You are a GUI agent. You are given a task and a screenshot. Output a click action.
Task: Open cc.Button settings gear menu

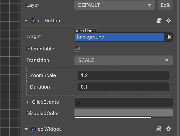tap(168, 20)
